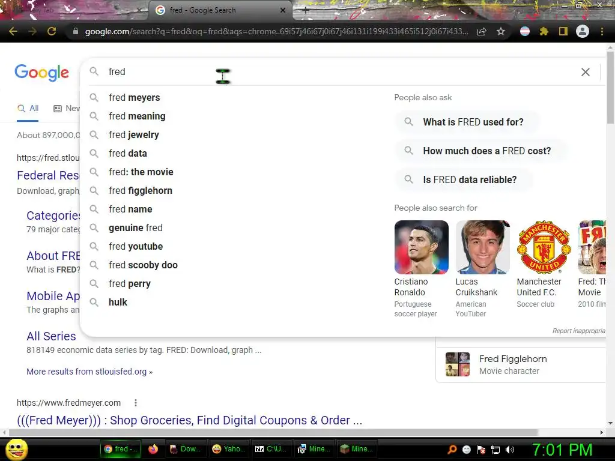Reload the page with refresh icon
Image resolution: width=615 pixels, height=461 pixels.
[x=52, y=31]
